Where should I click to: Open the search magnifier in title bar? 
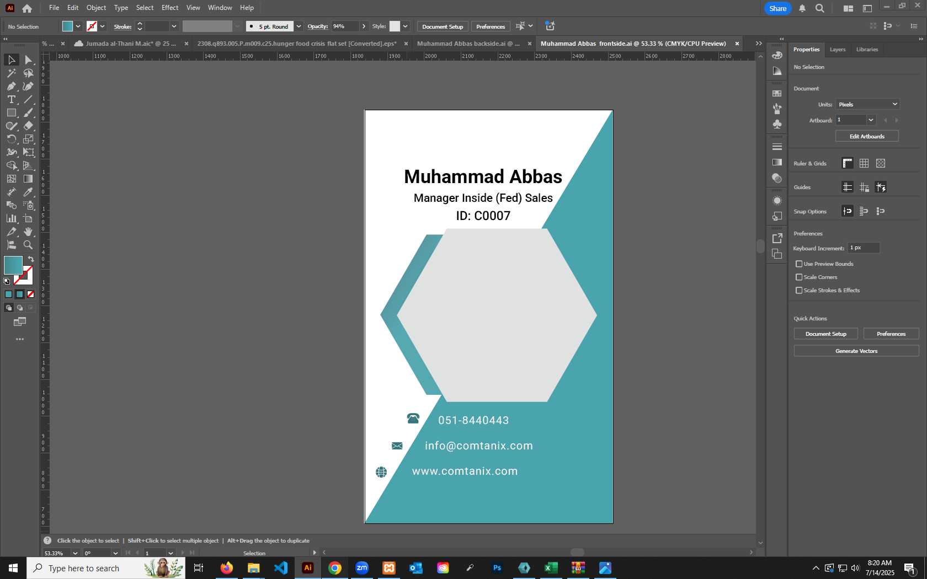pos(820,8)
